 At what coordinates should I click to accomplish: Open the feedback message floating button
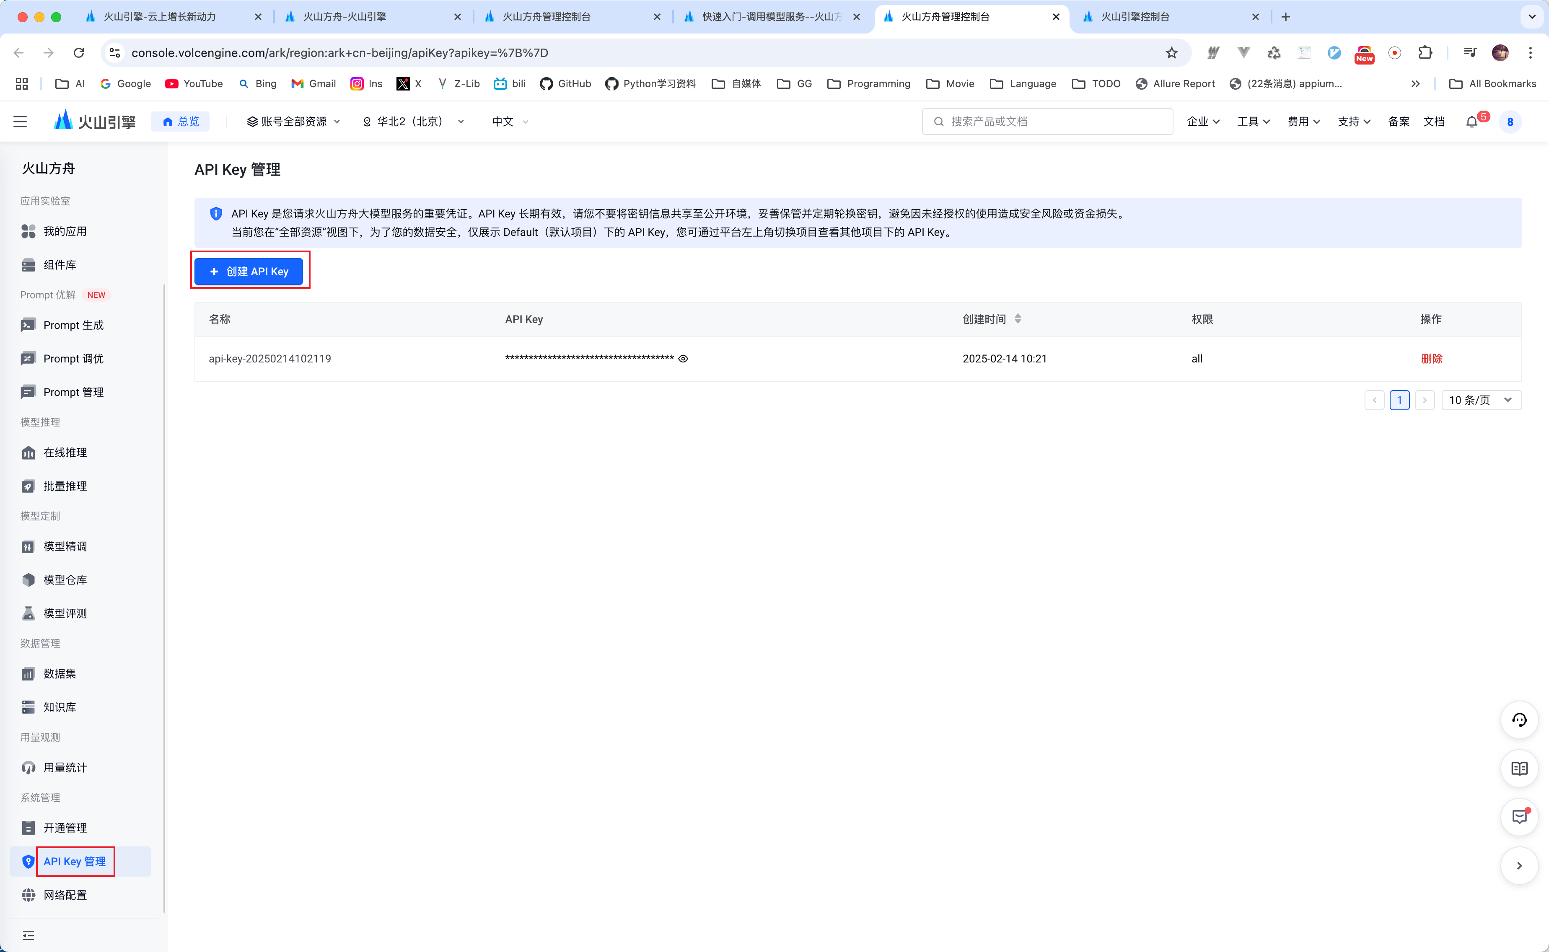click(1519, 817)
